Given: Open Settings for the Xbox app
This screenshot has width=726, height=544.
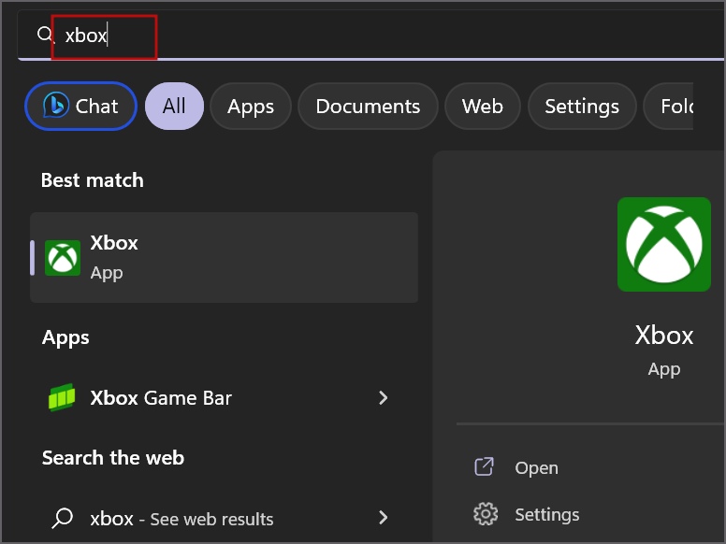Looking at the screenshot, I should [x=546, y=514].
